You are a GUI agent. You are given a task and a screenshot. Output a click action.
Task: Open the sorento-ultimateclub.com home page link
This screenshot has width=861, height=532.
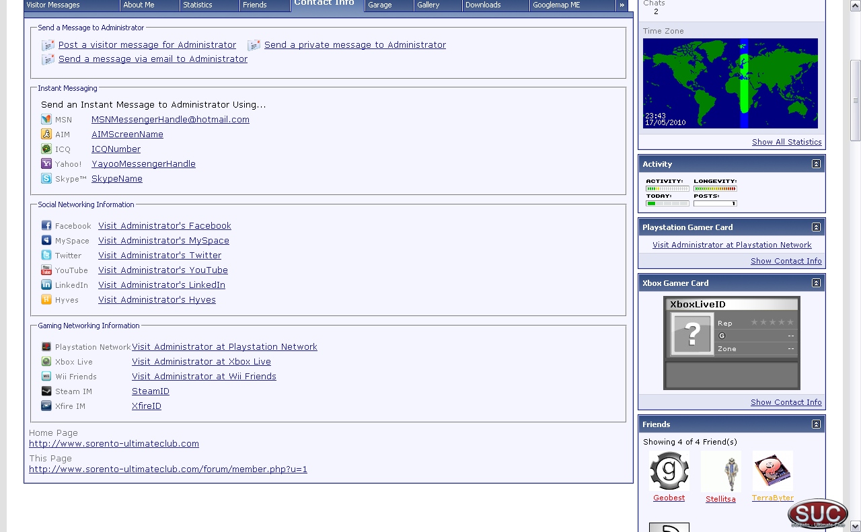point(114,444)
